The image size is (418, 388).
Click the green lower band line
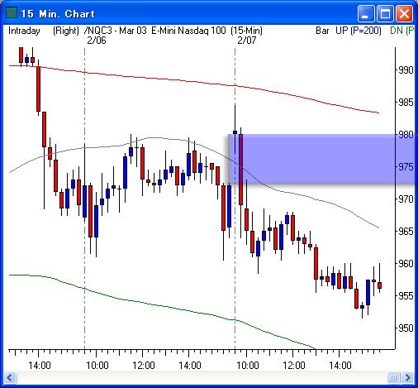tap(165, 306)
